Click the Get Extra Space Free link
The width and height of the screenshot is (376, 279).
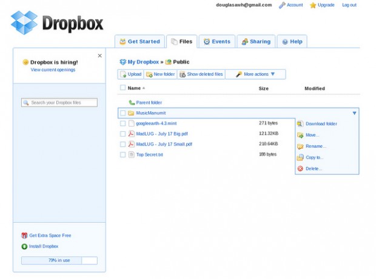pos(50,235)
